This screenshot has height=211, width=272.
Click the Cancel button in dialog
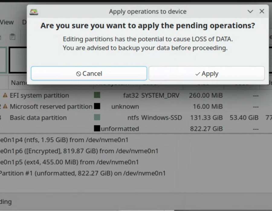coord(89,73)
